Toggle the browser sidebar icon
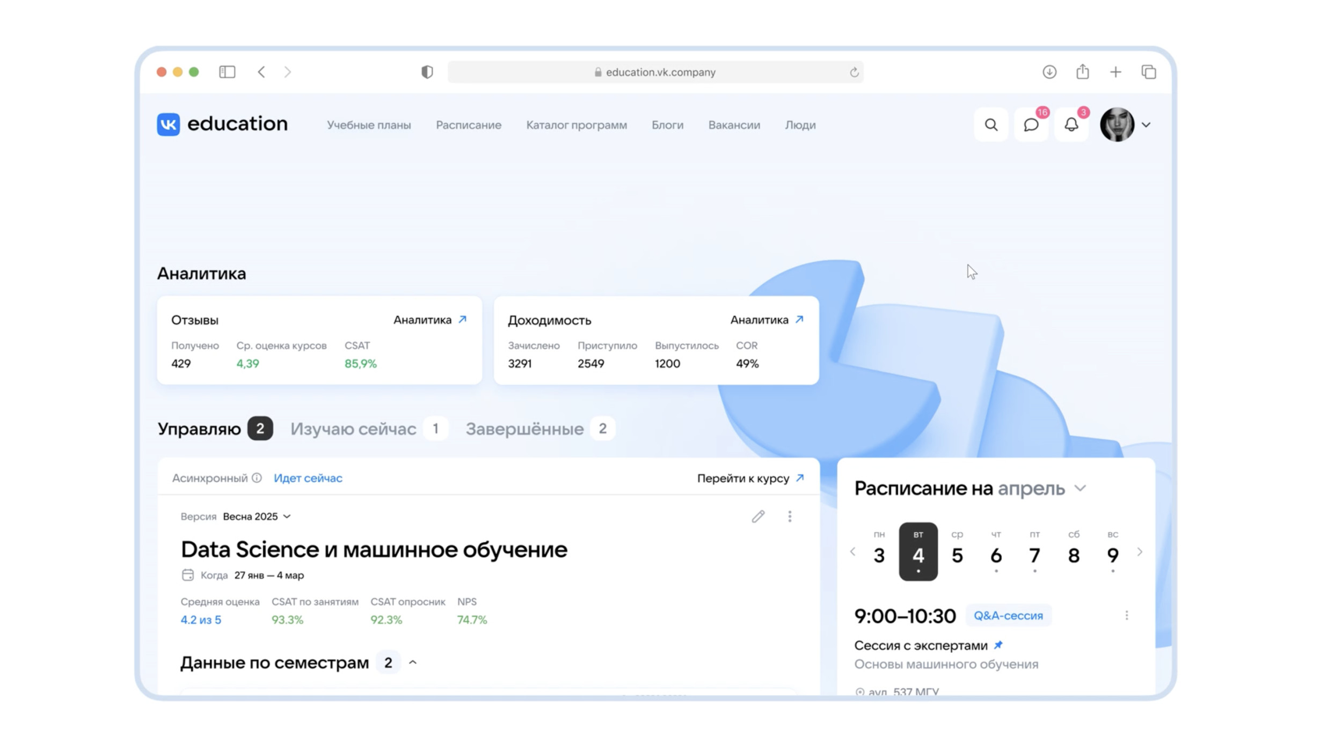Image resolution: width=1342 pixels, height=752 pixels. click(227, 72)
